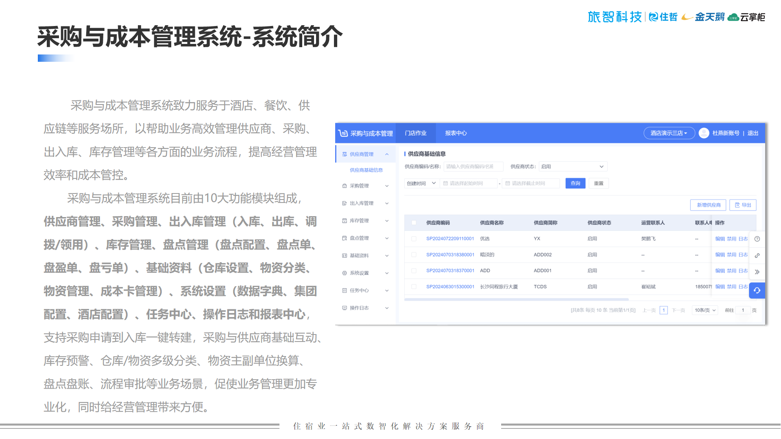Click the 系统设置 gear icon
Viewport: 781px width, 439px height.
point(345,273)
